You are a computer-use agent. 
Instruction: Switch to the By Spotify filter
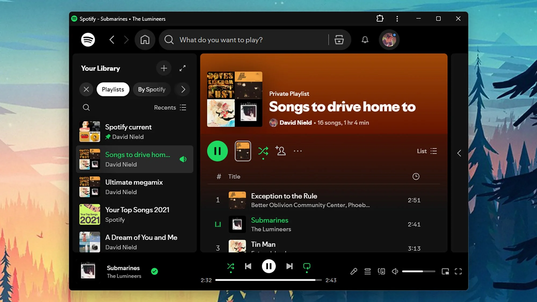(152, 89)
